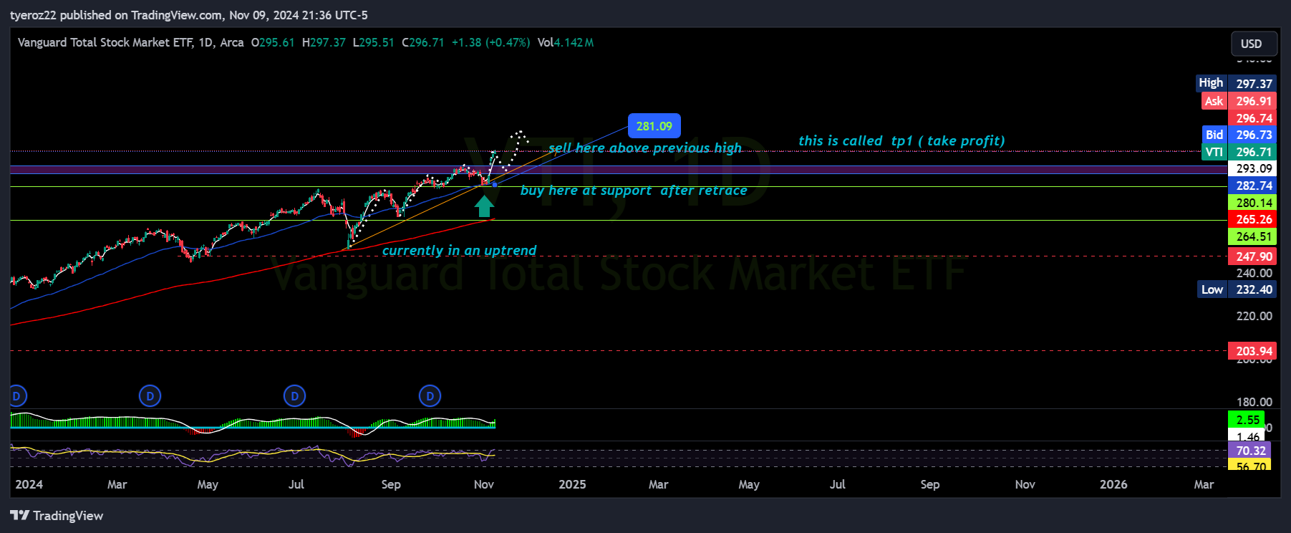
Task: Click the red 265.26 price label
Action: point(1252,219)
